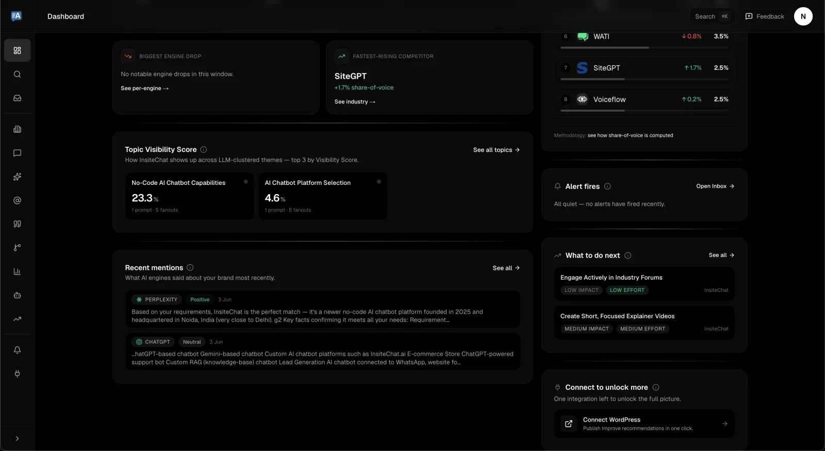Open the AI Chatbot Platform Selection card
This screenshot has height=451, width=825.
323,196
